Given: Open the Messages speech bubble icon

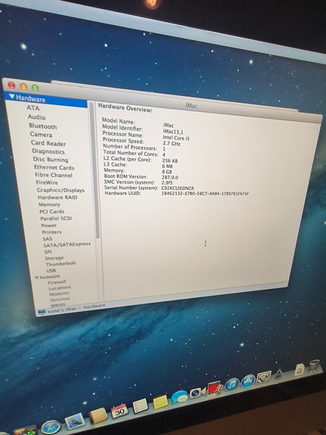Looking at the screenshot, I should pyautogui.click(x=179, y=396).
